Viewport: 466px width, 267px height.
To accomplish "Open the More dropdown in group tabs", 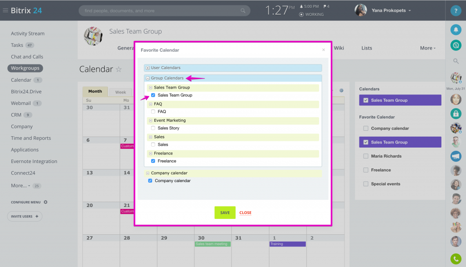I will (x=428, y=48).
